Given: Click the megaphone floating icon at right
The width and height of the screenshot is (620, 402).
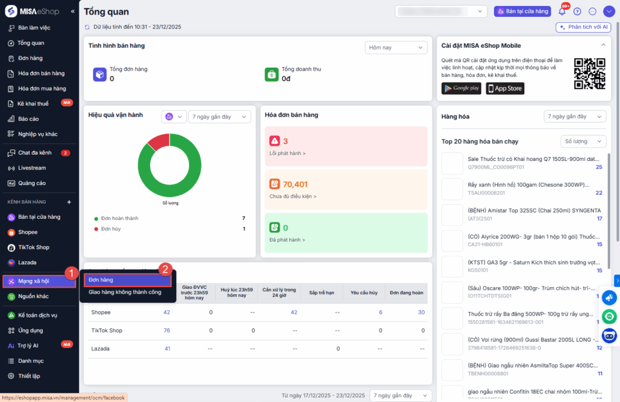Looking at the screenshot, I should tap(609, 298).
